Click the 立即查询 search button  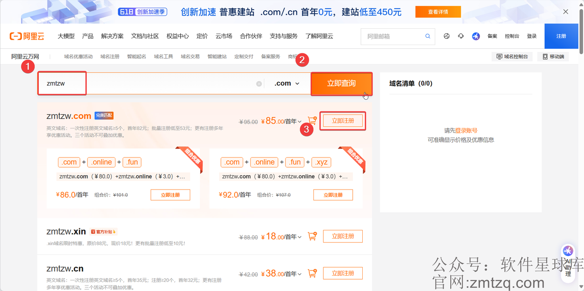(x=341, y=83)
